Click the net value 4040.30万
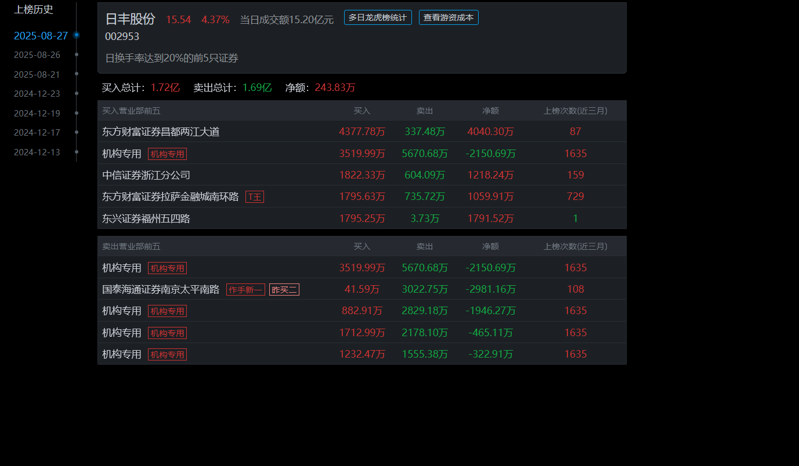This screenshot has height=466, width=799. coord(490,132)
